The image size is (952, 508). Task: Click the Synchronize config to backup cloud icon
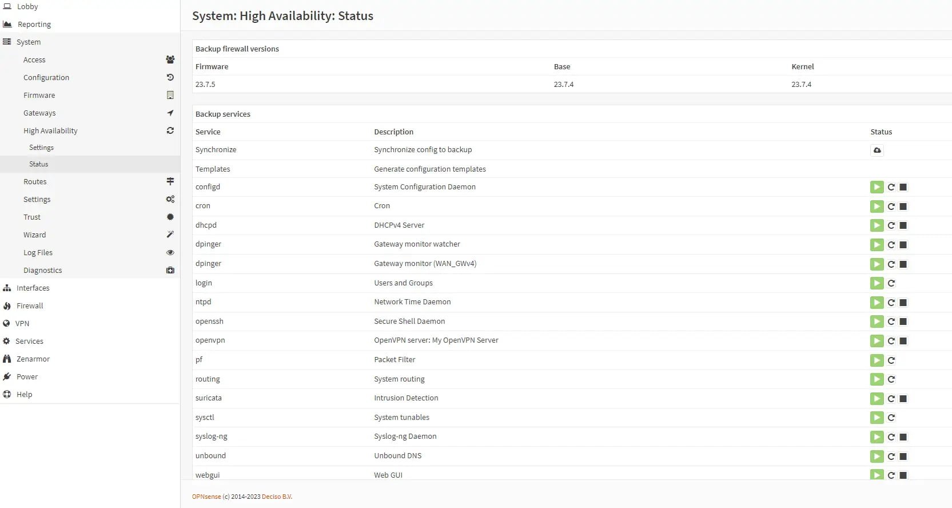point(877,150)
